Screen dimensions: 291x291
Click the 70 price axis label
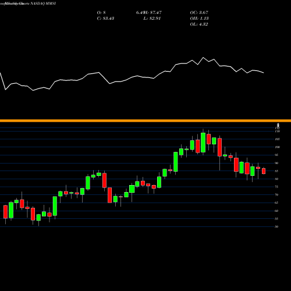(276, 195)
